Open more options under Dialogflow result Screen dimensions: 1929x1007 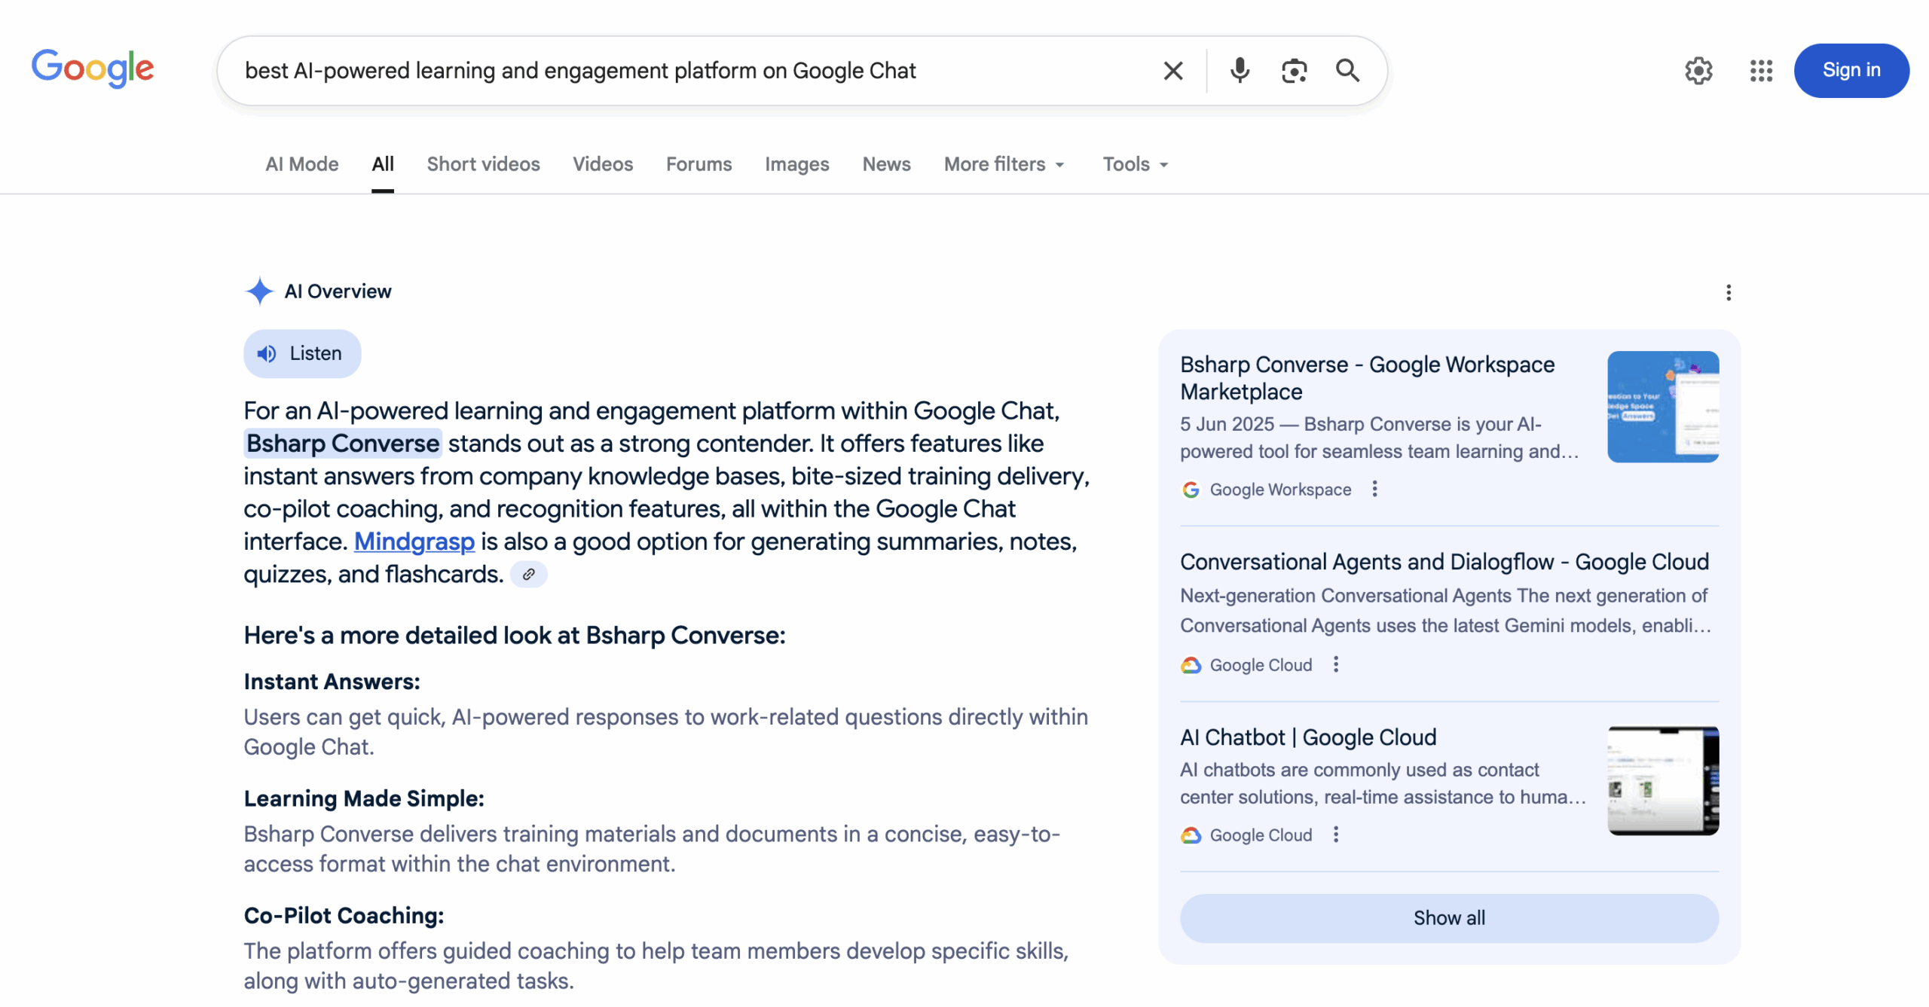point(1335,664)
